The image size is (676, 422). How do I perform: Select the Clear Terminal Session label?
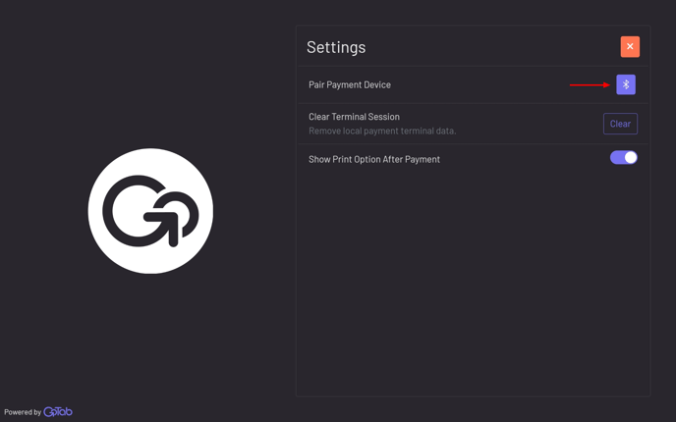click(x=354, y=117)
